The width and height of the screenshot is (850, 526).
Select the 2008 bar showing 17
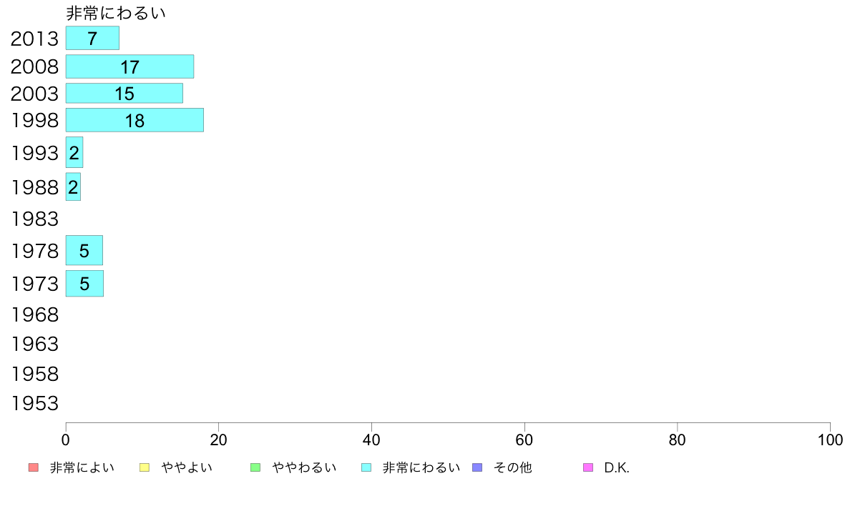130,66
